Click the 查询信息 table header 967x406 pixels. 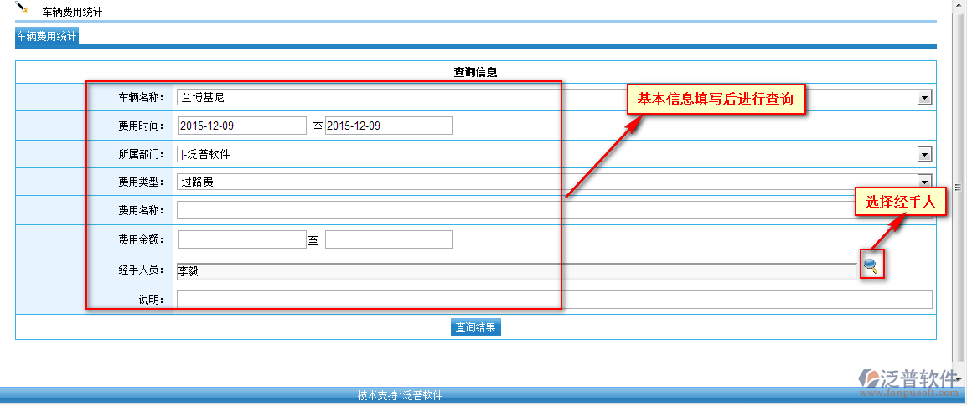(x=475, y=72)
